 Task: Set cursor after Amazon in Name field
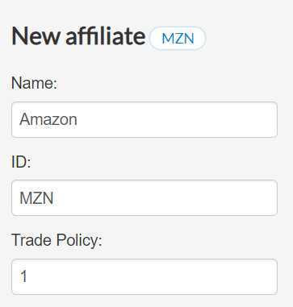pos(77,119)
